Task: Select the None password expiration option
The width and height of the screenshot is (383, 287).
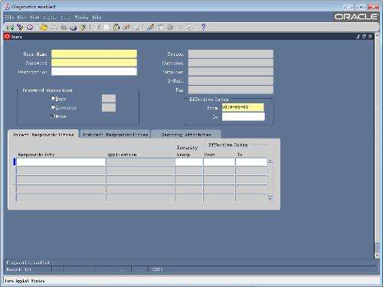Action: [x=53, y=116]
